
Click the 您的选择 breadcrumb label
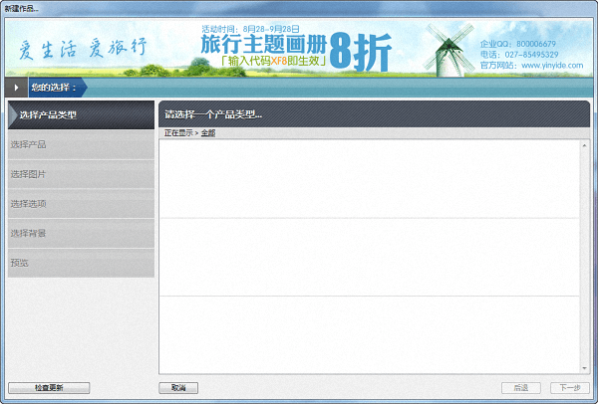coord(53,88)
